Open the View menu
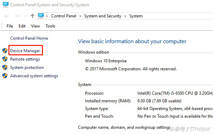 click(x=35, y=26)
